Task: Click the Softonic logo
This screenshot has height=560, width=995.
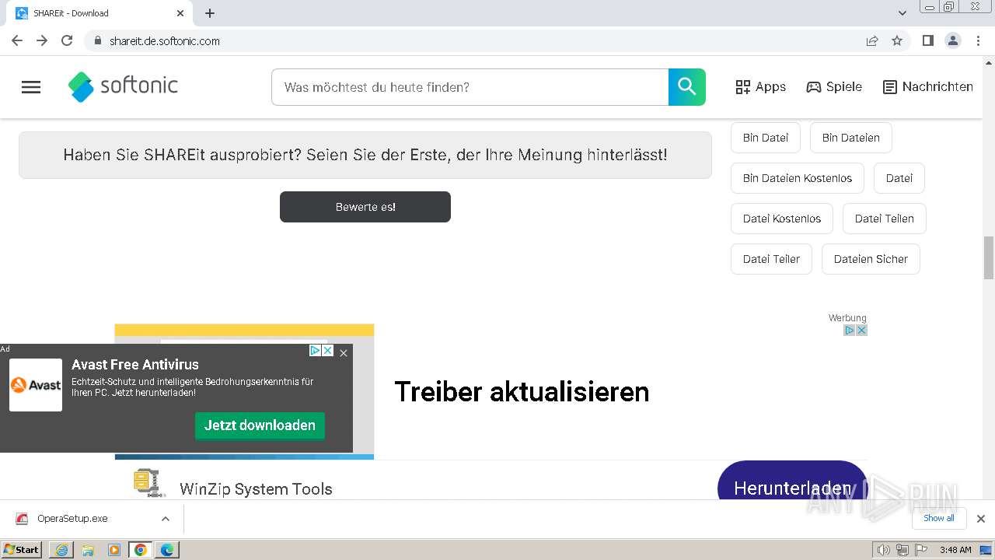Action: pos(123,86)
